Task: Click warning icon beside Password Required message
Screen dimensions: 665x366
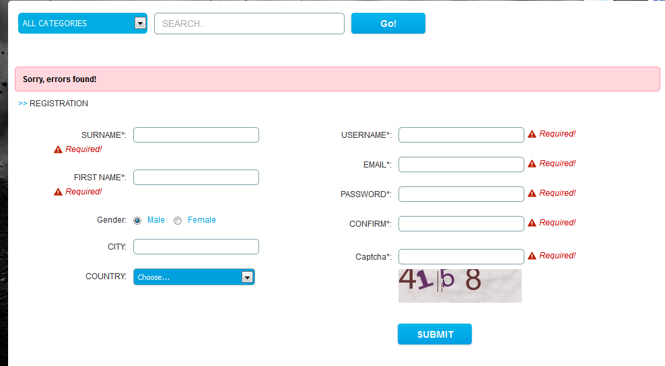Action: click(x=532, y=194)
